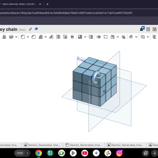
Task: Select the Transform tool
Action: click(x=113, y=37)
